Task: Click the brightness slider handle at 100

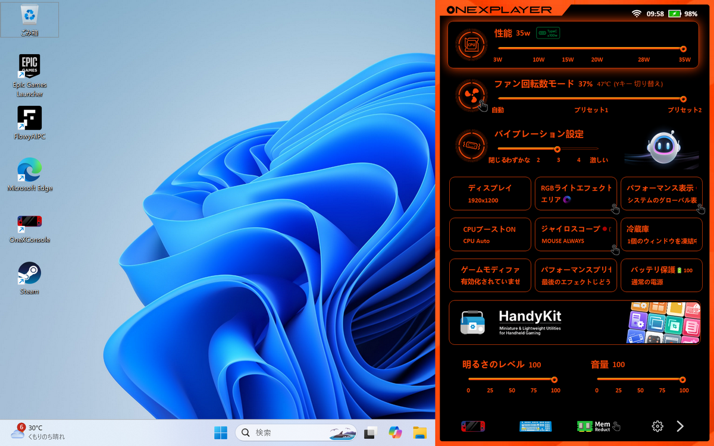Action: click(x=555, y=379)
